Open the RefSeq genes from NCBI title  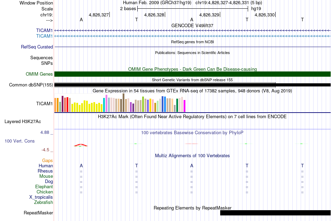[x=192, y=42]
